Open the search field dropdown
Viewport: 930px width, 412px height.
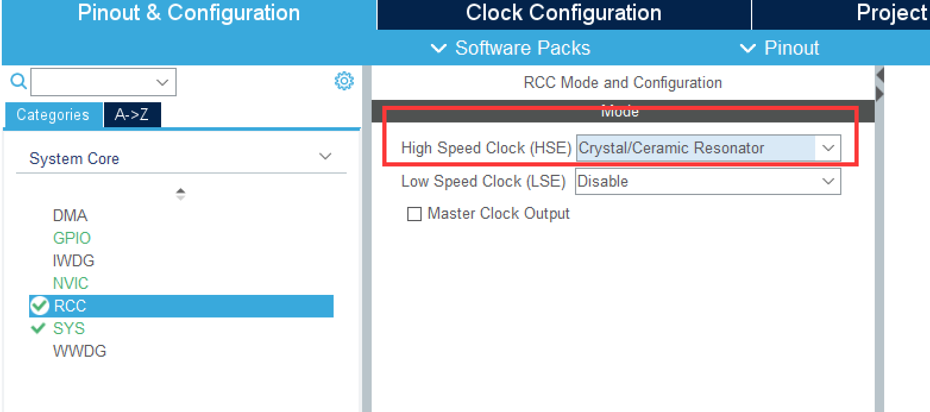(162, 82)
